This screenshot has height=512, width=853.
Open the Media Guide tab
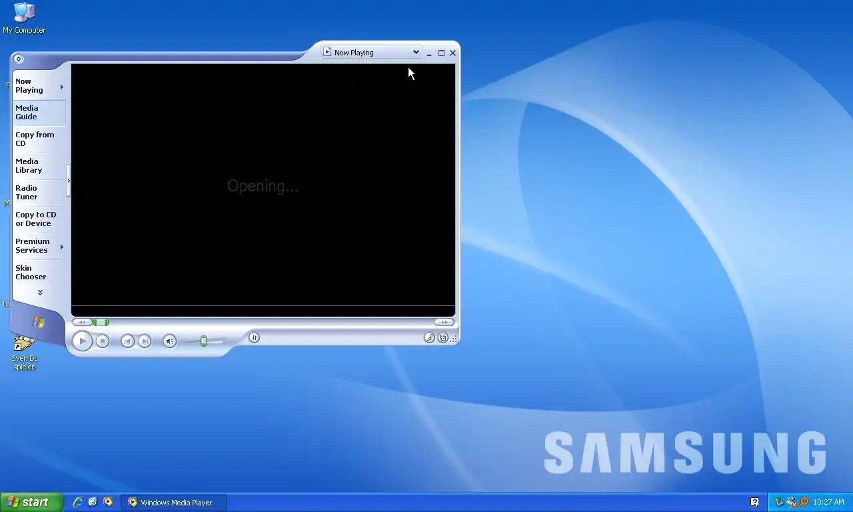tap(39, 112)
